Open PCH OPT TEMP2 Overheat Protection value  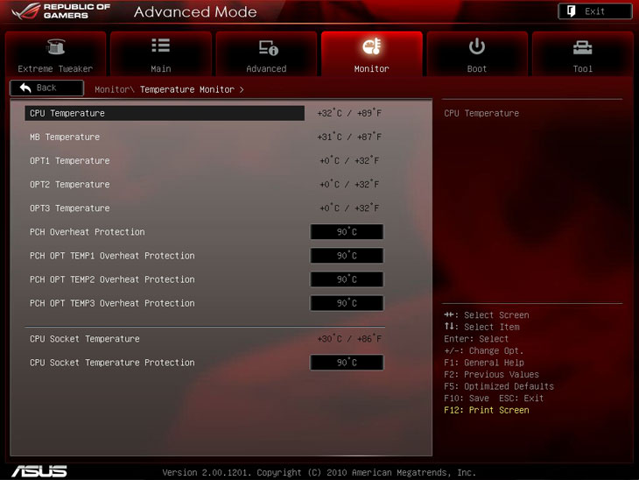pos(347,279)
